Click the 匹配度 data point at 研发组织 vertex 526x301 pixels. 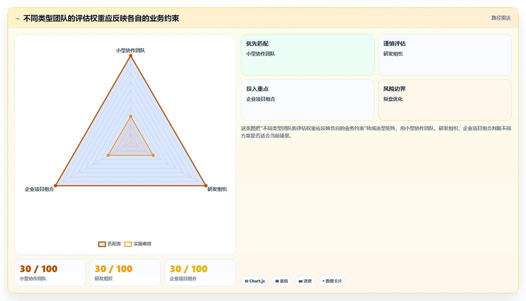click(x=206, y=185)
